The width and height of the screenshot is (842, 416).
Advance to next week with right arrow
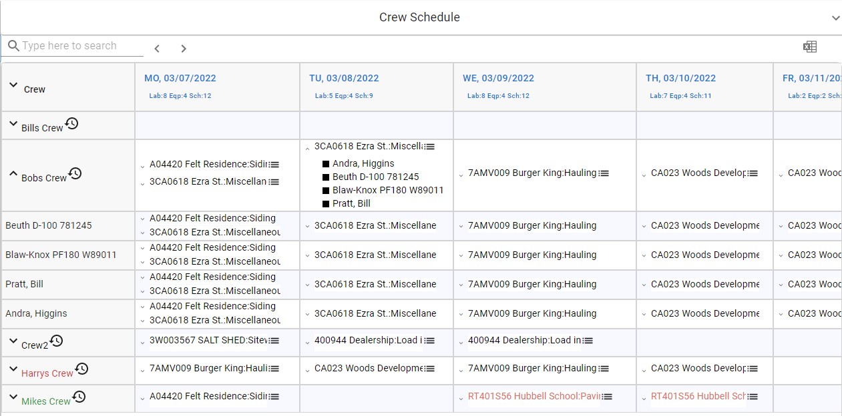(x=184, y=49)
